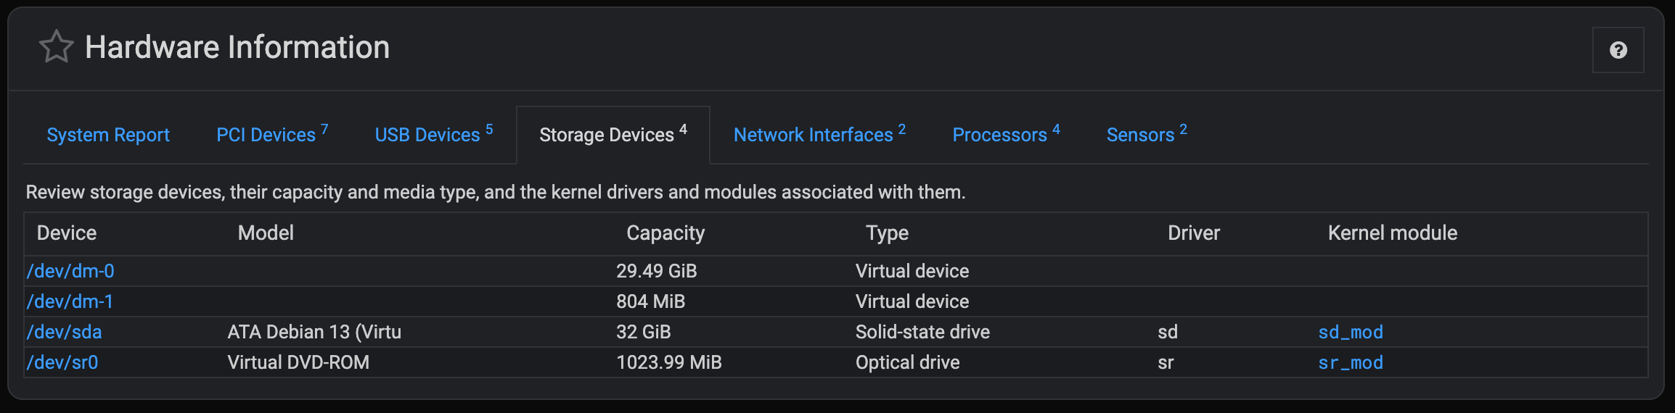Select the Storage Devices tab

(x=613, y=135)
